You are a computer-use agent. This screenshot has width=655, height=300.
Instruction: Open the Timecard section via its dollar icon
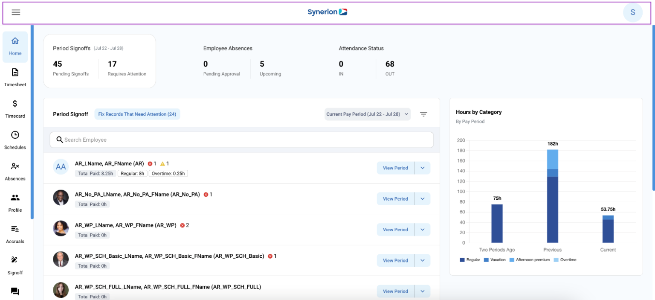[15, 104]
